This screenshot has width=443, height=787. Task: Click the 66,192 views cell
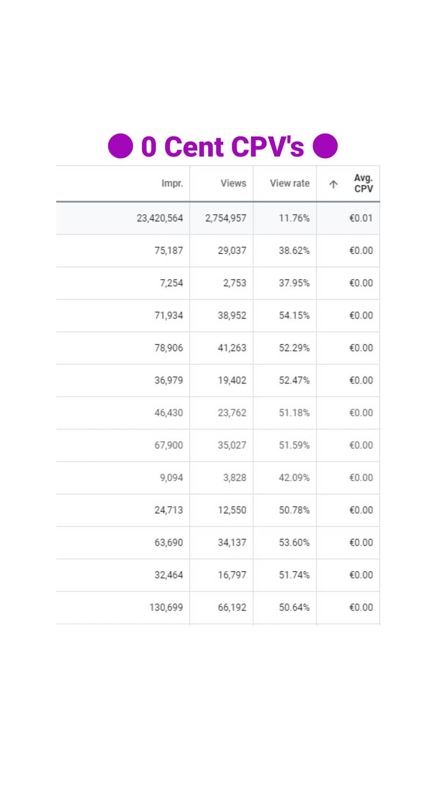click(x=232, y=607)
